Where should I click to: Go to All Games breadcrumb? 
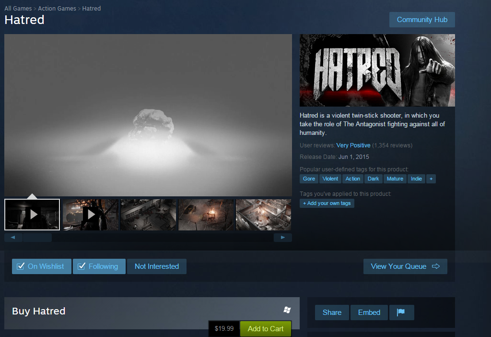click(18, 9)
